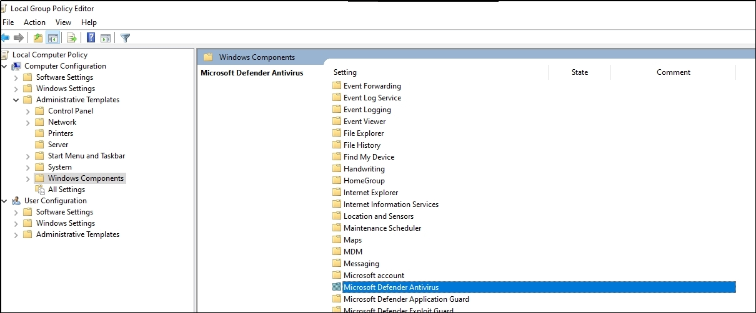Viewport: 756px width, 313px height.
Task: Toggle the Show/Hide Console Tree icon
Action: point(53,38)
